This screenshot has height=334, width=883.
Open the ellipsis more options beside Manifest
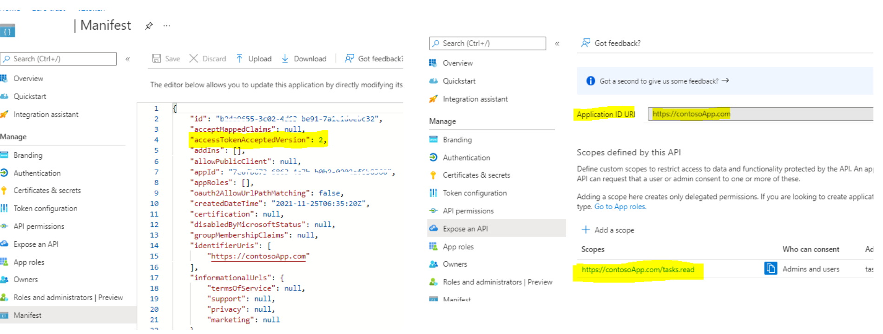click(167, 26)
